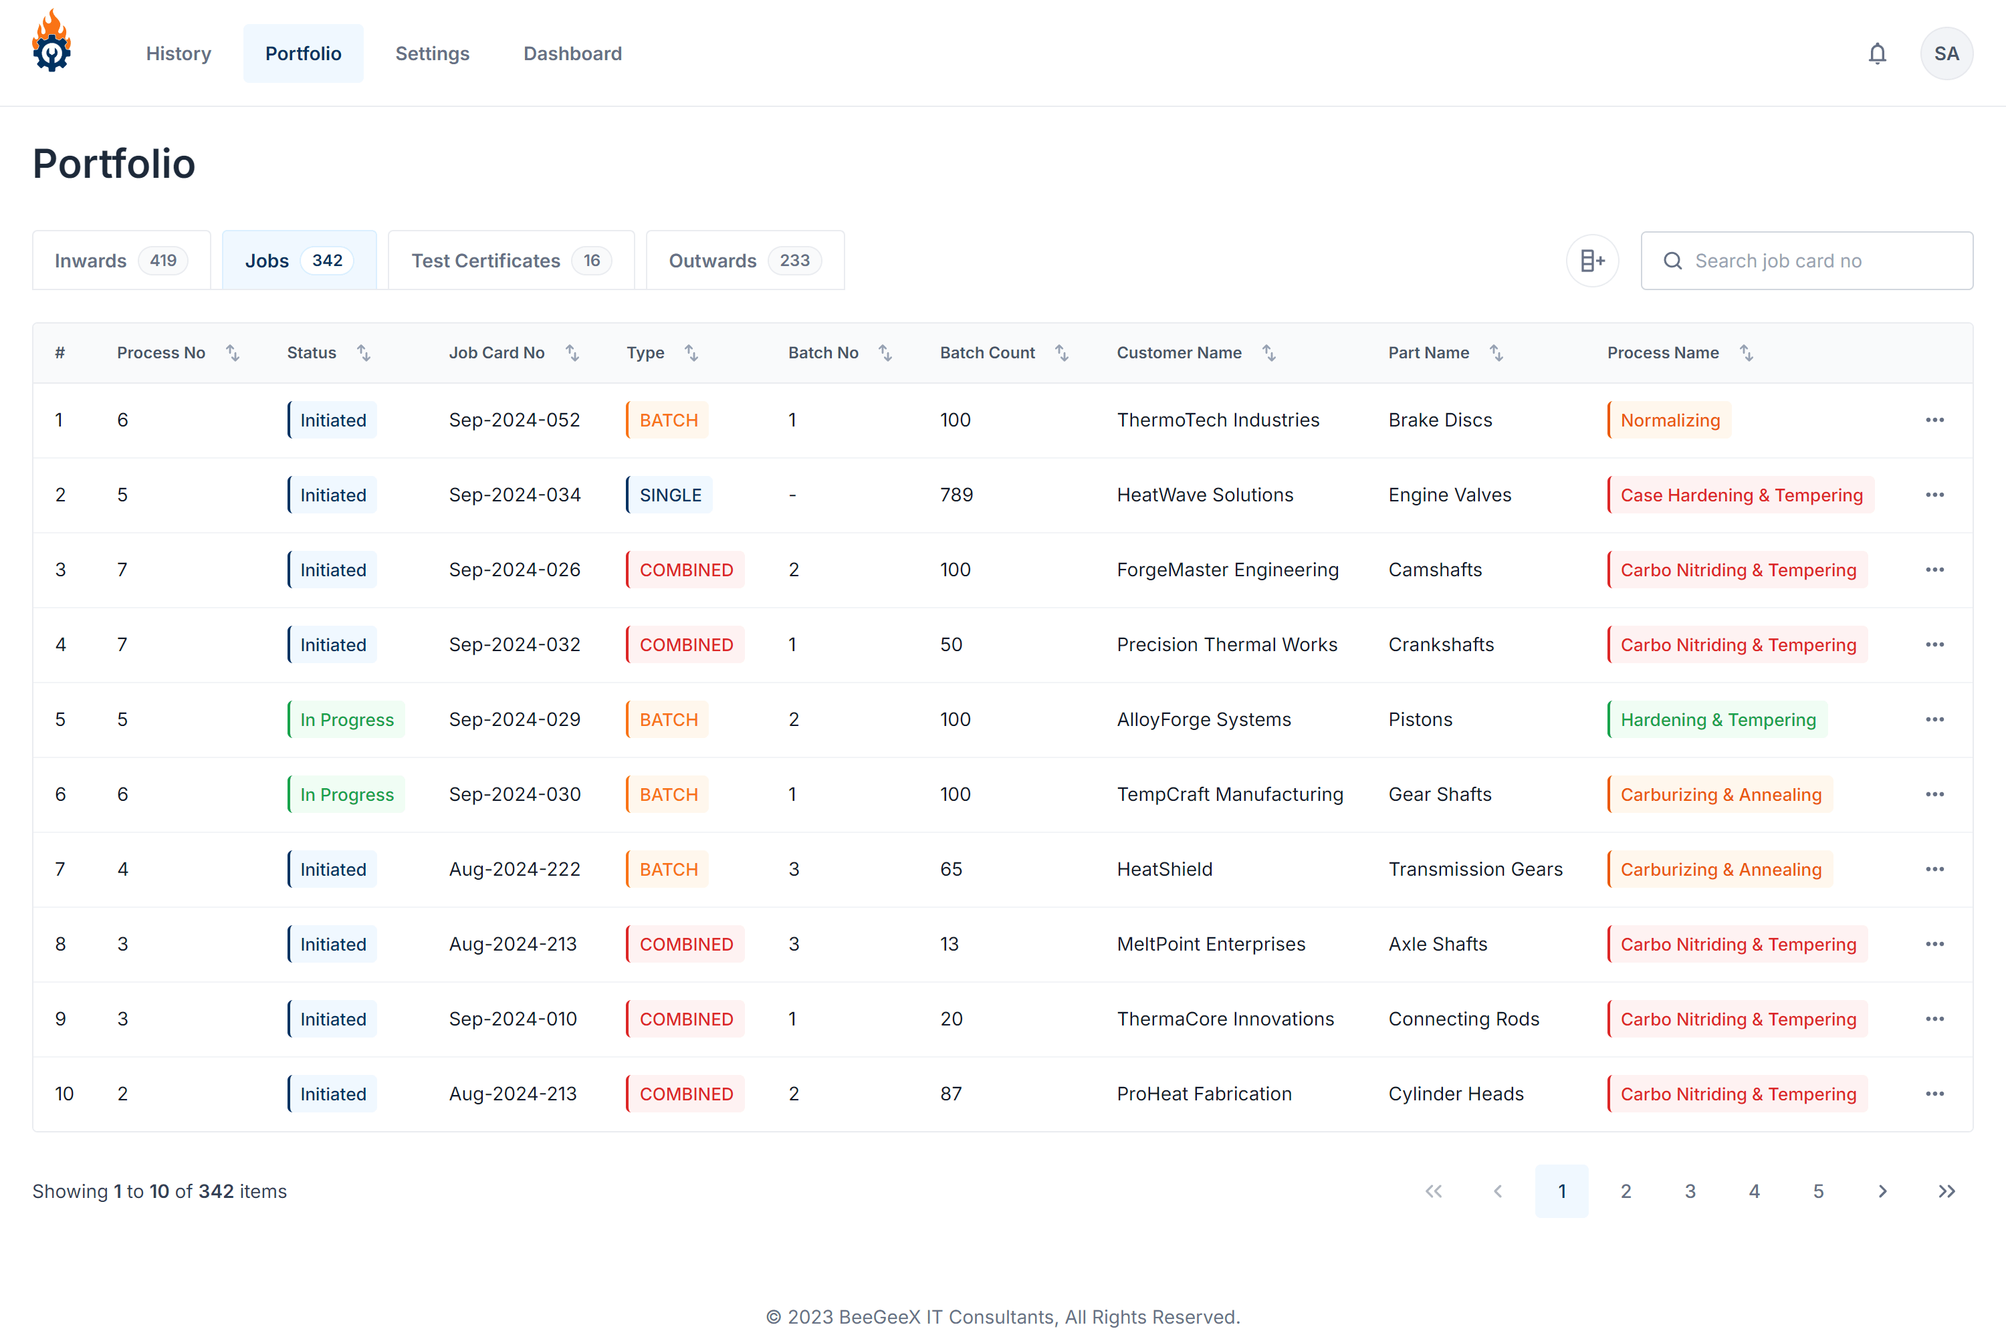Select page 1 in pagination

[1561, 1191]
